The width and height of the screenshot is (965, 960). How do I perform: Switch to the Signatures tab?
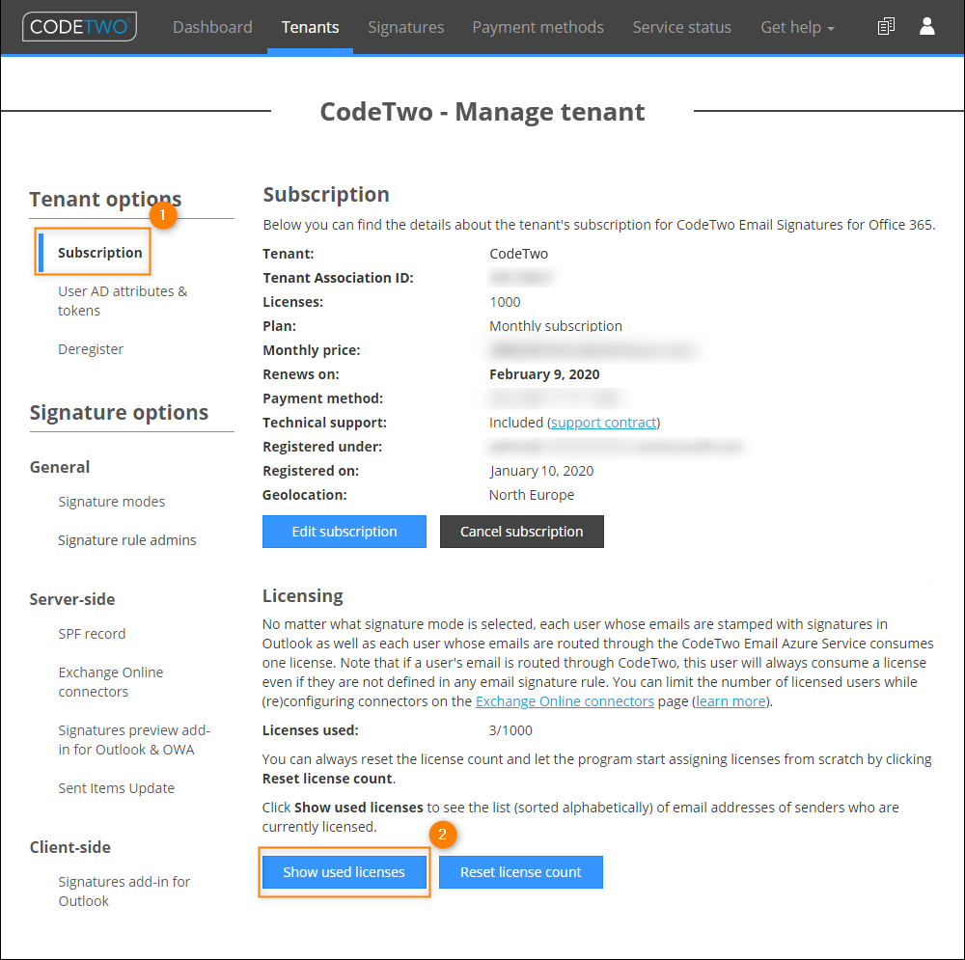coord(405,27)
